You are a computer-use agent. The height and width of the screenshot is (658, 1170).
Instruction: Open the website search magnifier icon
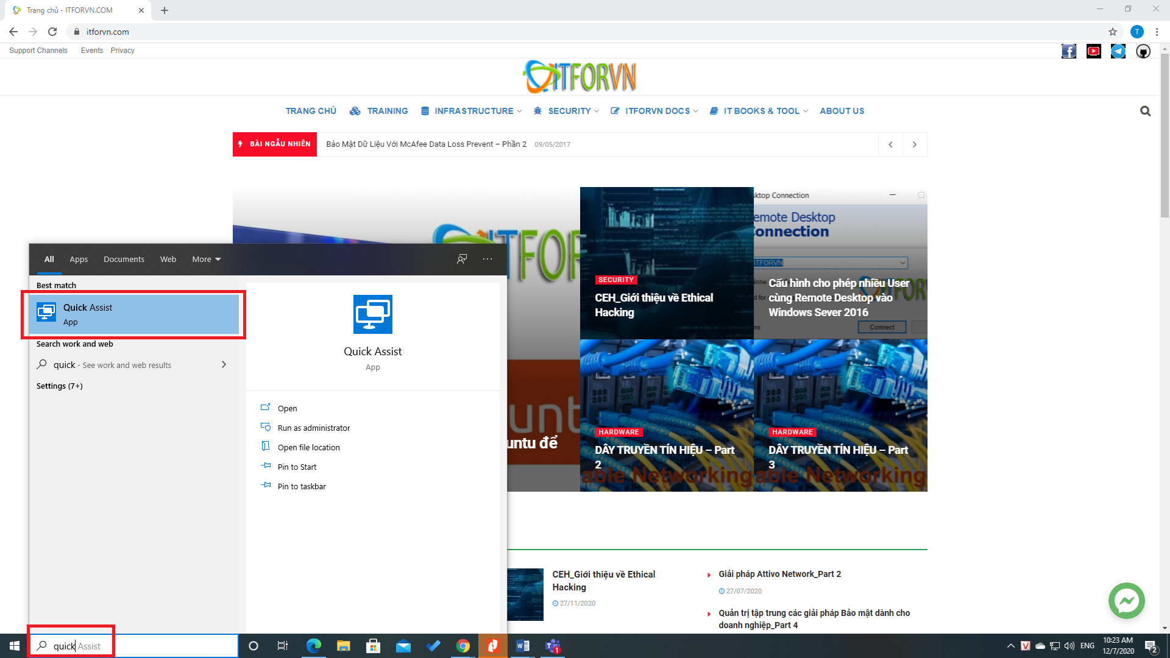click(1145, 111)
